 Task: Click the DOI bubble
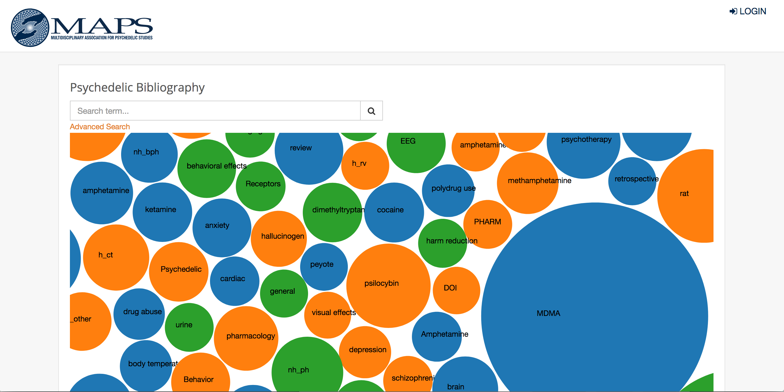(x=457, y=290)
